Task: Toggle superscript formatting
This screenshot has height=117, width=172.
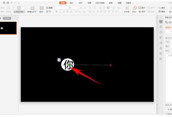Action: tap(76, 12)
